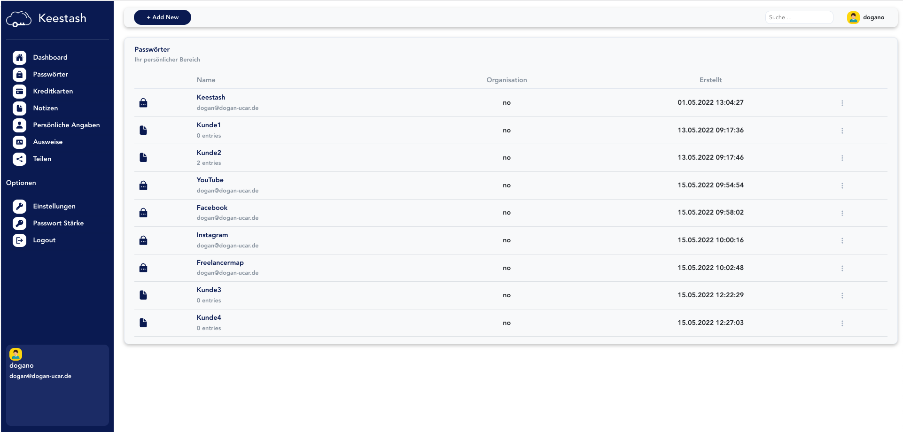Screen dimensions: 903x432
Task: Click the Keestash cloud logo
Action: pyautogui.click(x=19, y=19)
